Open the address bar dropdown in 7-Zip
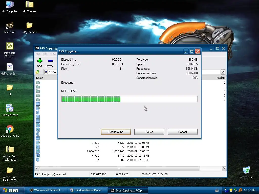Viewport: 259px width, 194px height. (x=223, y=72)
